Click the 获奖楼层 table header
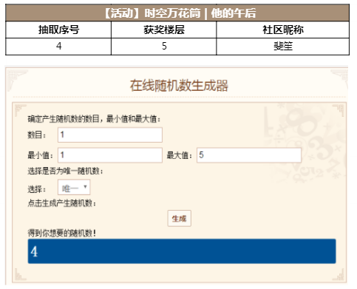This screenshot has width=357, height=289. pyautogui.click(x=164, y=30)
